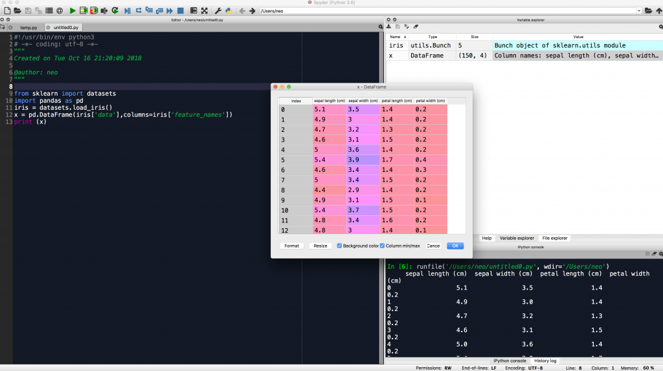The height and width of the screenshot is (371, 663).
Task: Select sepal width cell 3.9 in row 5
Action: coord(363,160)
